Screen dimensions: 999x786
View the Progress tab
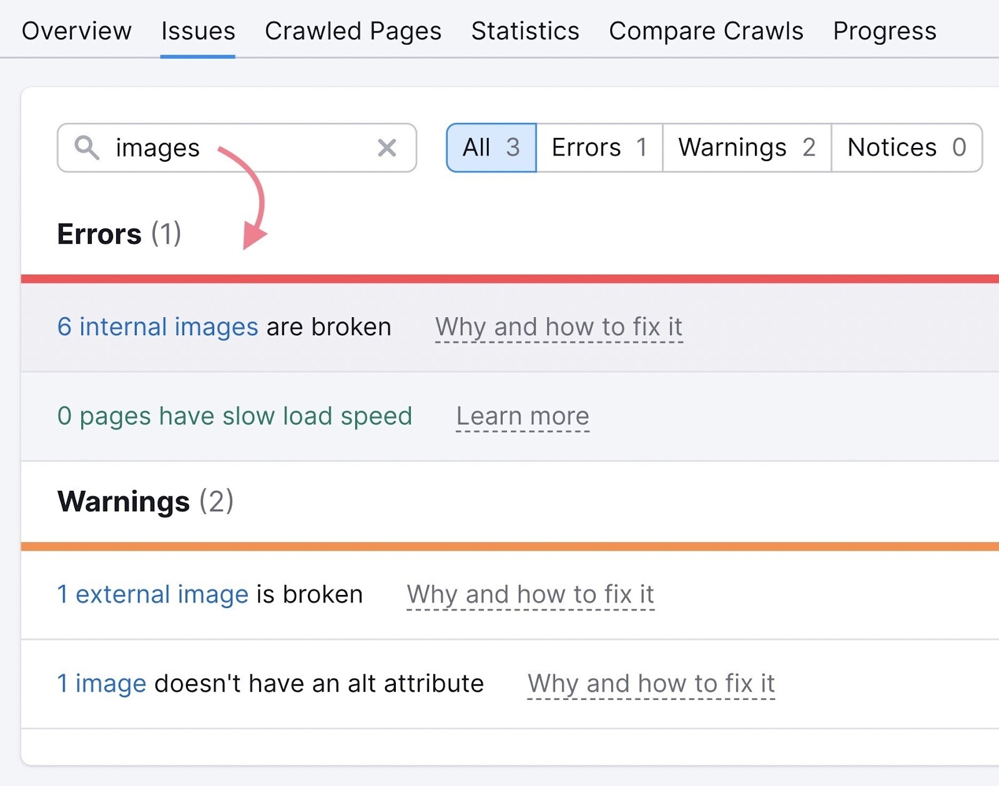[x=885, y=31]
